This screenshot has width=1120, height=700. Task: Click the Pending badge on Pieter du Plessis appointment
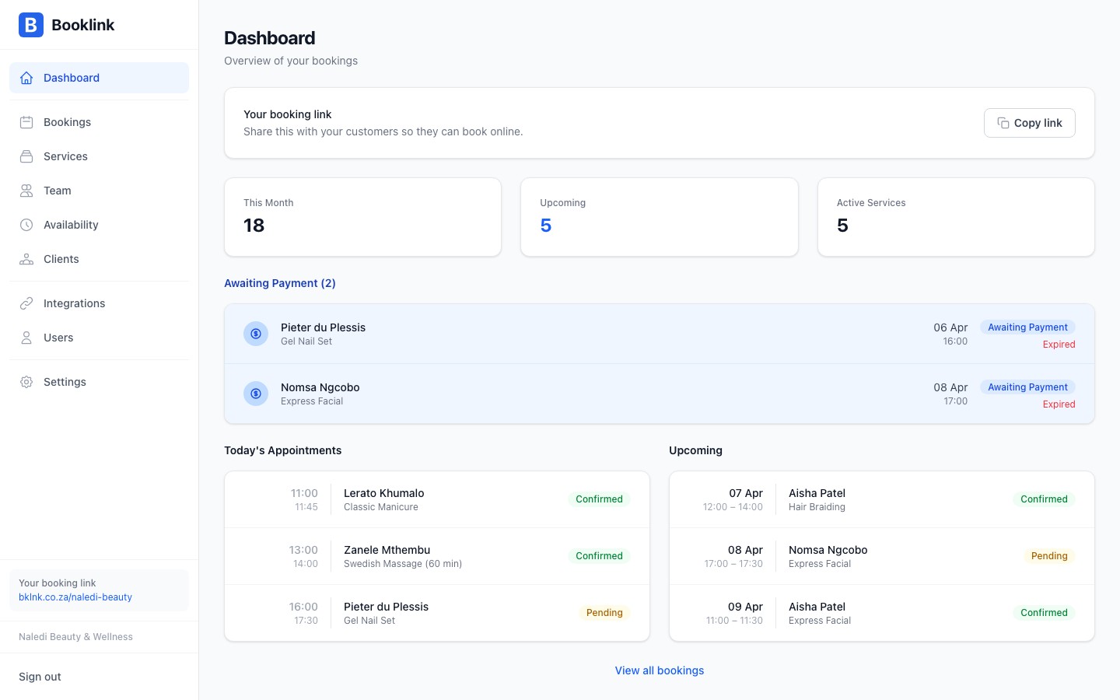(604, 612)
